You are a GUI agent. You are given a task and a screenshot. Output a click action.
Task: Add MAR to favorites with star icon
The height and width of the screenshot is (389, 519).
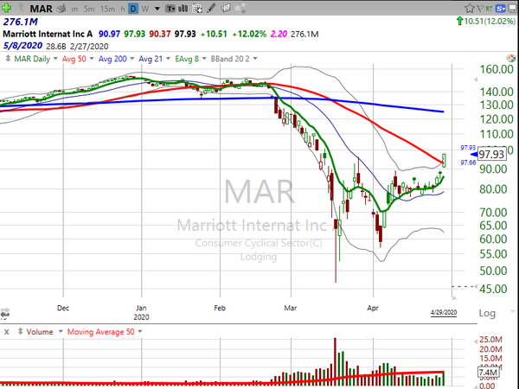tap(469, 8)
